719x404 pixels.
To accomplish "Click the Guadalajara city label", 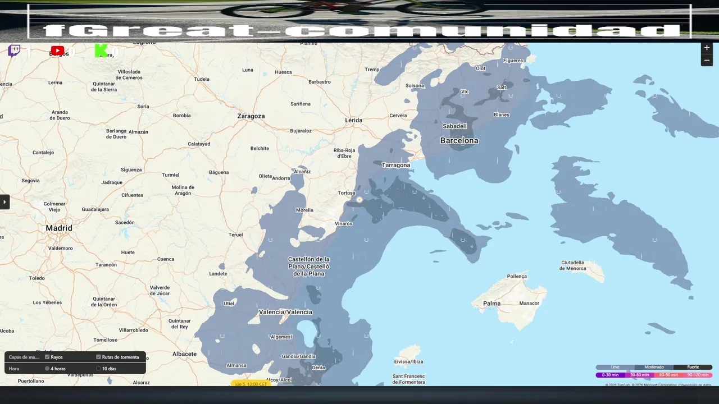I will click(95, 209).
